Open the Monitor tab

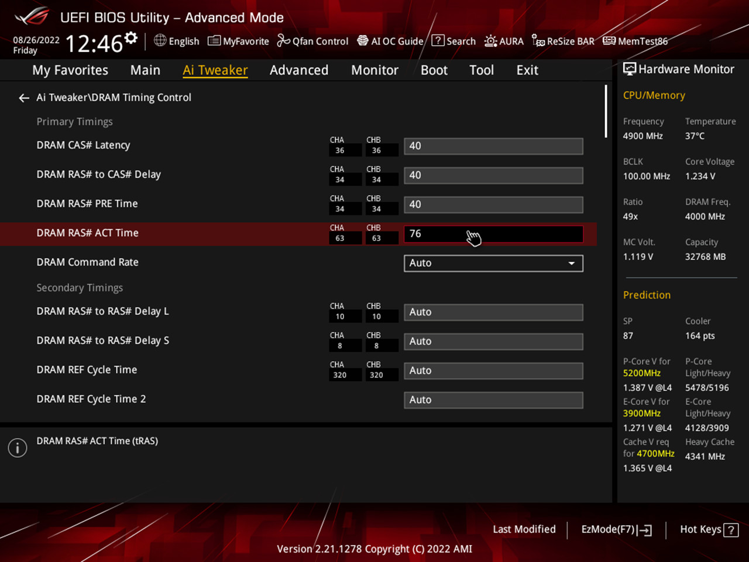click(x=374, y=70)
